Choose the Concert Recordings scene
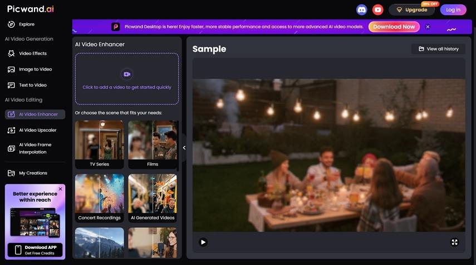Image resolution: width=476 pixels, height=265 pixels. 99,198
